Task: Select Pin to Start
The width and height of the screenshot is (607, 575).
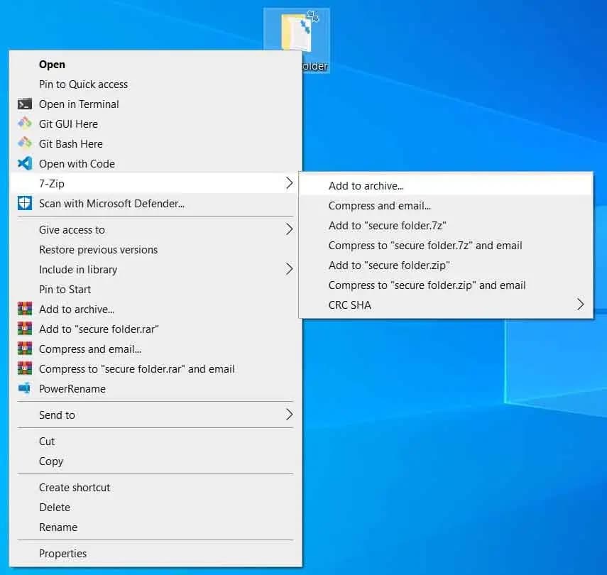Action: point(155,289)
